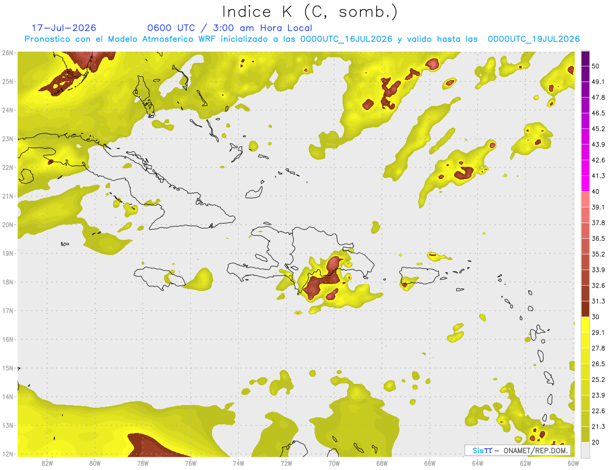Click the "22N" latitude label

coord(8,167)
